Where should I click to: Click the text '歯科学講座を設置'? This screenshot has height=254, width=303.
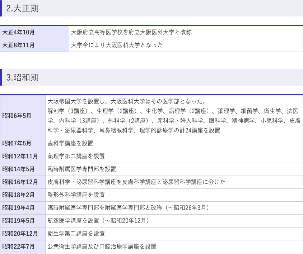[70, 144]
